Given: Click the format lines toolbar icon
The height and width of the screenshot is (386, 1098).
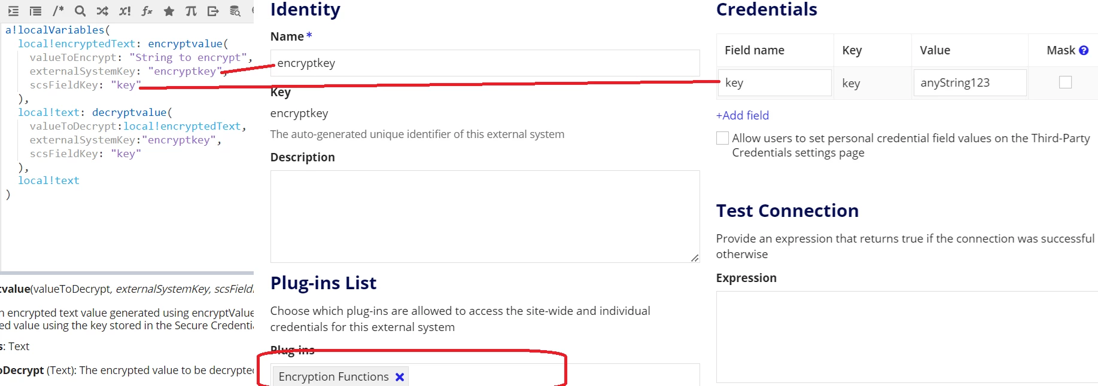Looking at the screenshot, I should (x=35, y=11).
